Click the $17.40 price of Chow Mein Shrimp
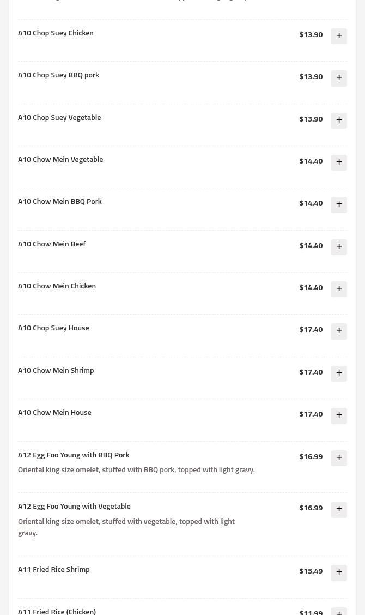 (x=311, y=372)
